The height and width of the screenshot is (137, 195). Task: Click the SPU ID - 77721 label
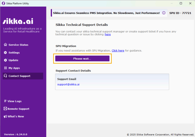point(181,13)
